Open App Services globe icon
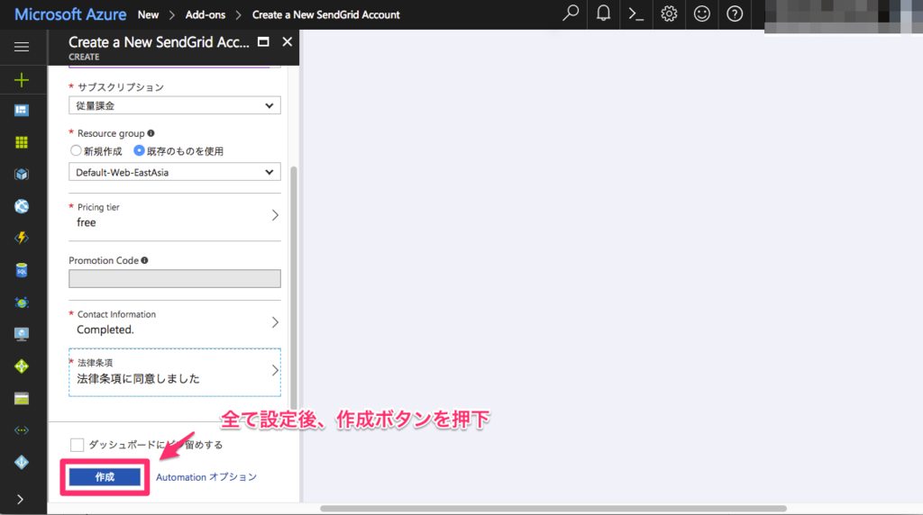 (x=22, y=206)
